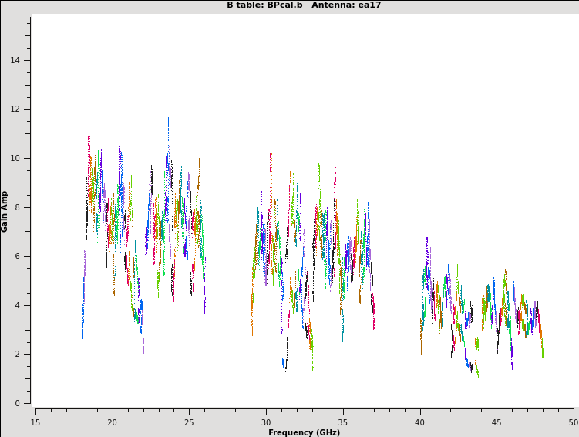Click the y-axis tick label 4
Screen dimensions: 579x437
19,305
